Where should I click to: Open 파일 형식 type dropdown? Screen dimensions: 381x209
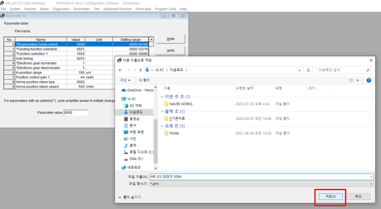pyautogui.click(x=371, y=184)
